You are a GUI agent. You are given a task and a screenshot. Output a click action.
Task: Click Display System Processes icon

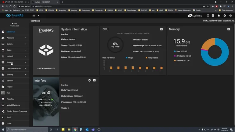pos(3,111)
